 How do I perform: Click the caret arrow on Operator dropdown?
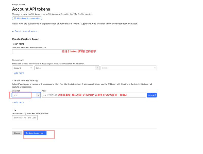38,95
